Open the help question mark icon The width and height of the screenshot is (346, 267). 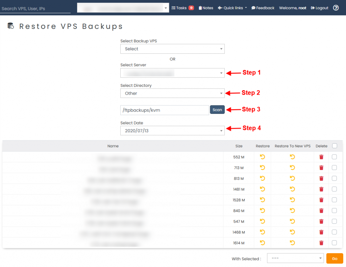[x=336, y=7]
